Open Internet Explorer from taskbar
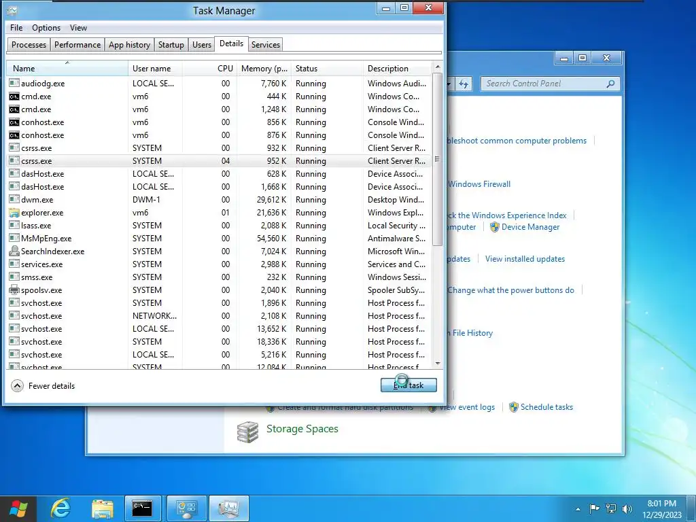The width and height of the screenshot is (696, 522). tap(60, 508)
